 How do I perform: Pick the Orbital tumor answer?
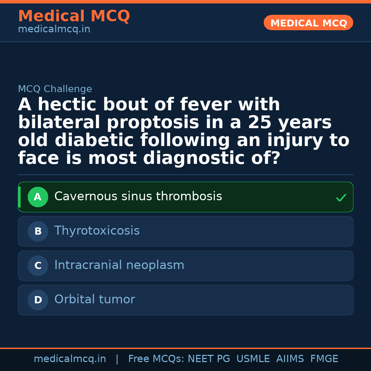(94, 300)
